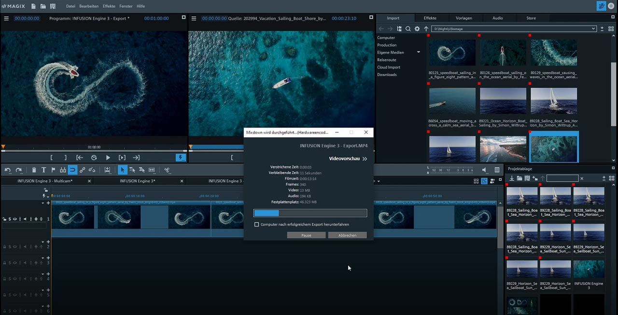
Task: Select the 80129 speedboat causing waves thumbnail
Action: coord(554,52)
